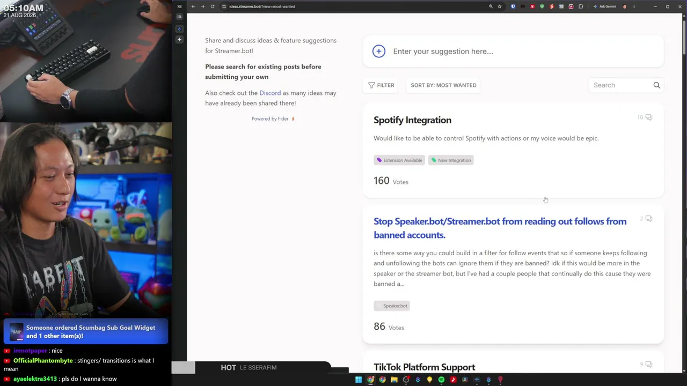Open the Filter dropdown
The height and width of the screenshot is (386, 687).
point(382,85)
